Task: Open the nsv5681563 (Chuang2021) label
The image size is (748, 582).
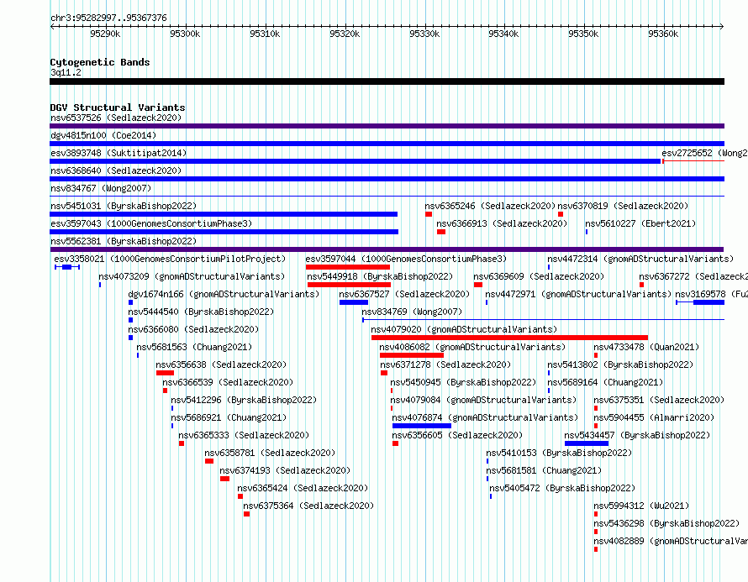Action: coord(194,347)
